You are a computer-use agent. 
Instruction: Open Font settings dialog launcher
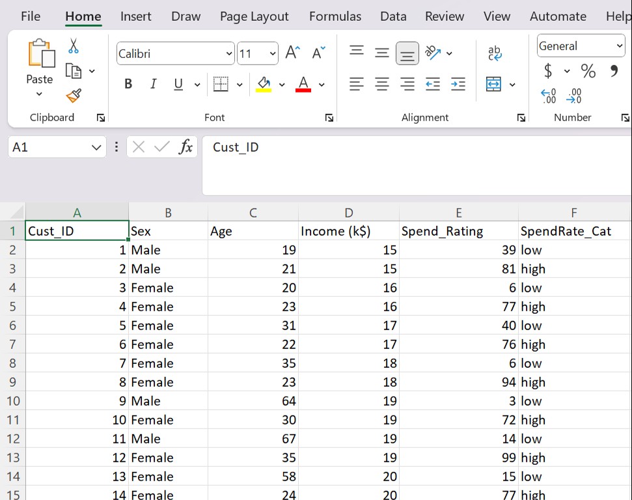pyautogui.click(x=329, y=118)
